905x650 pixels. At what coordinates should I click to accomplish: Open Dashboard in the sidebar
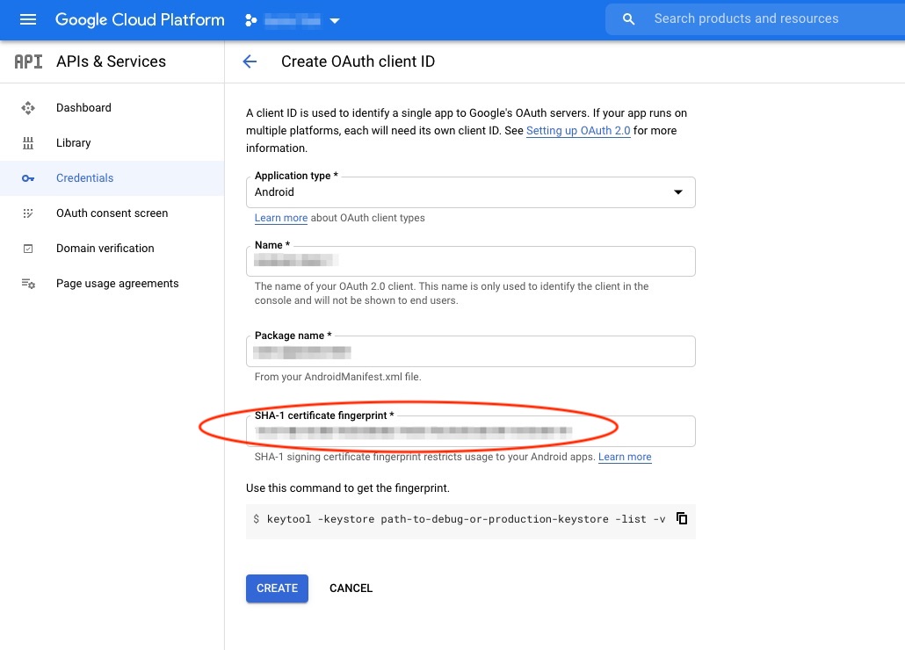(x=83, y=108)
